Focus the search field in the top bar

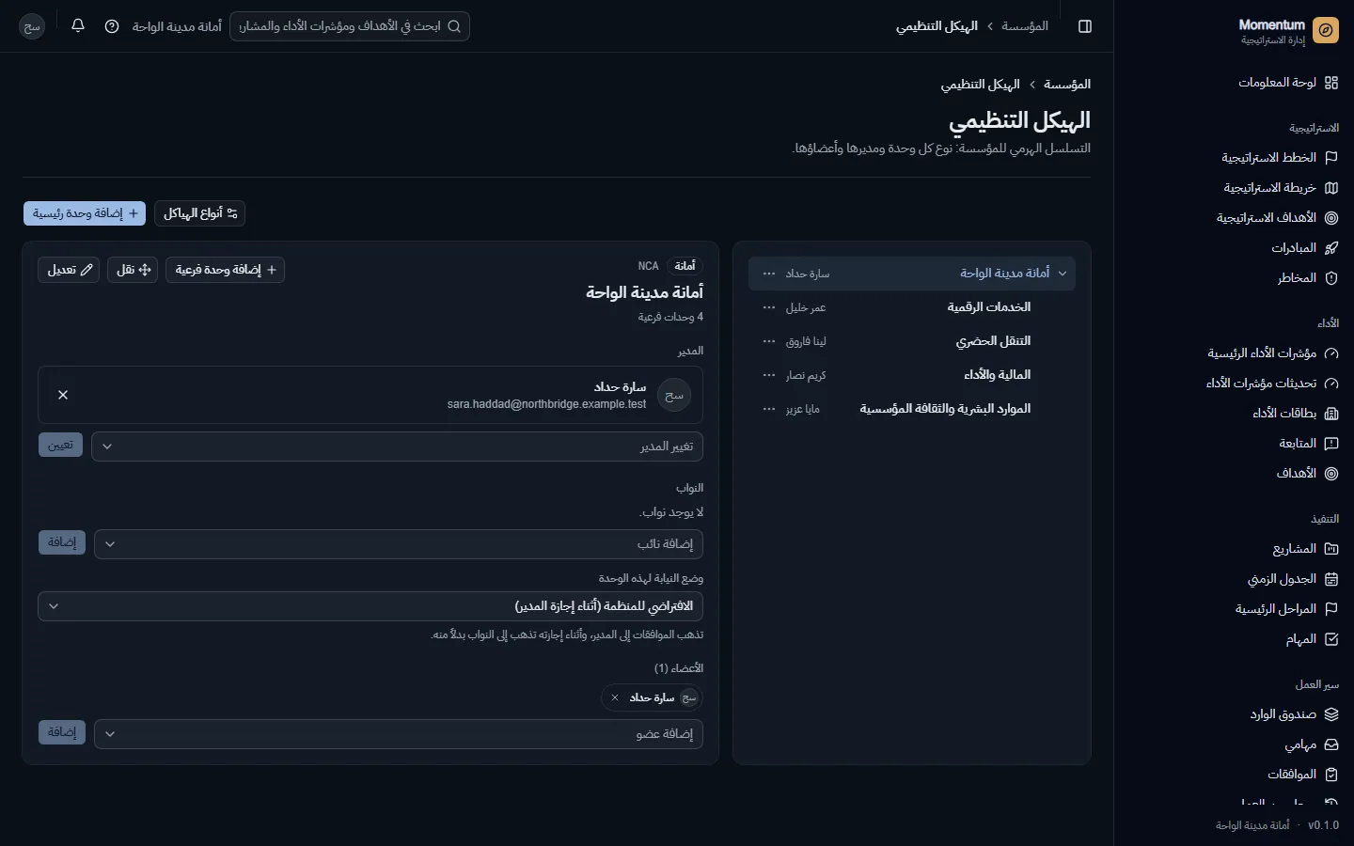point(350,26)
